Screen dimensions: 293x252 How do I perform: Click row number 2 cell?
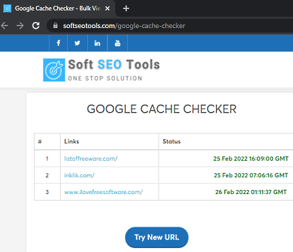coord(47,175)
